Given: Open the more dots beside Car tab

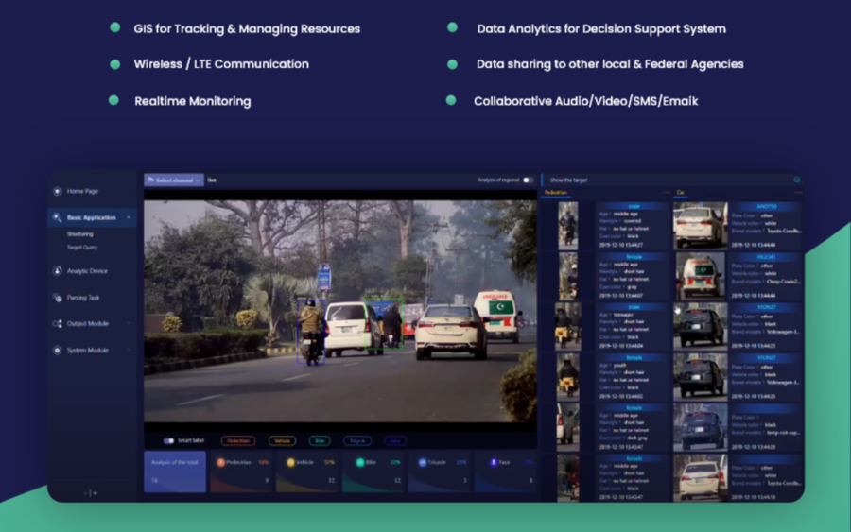Looking at the screenshot, I should (x=798, y=193).
